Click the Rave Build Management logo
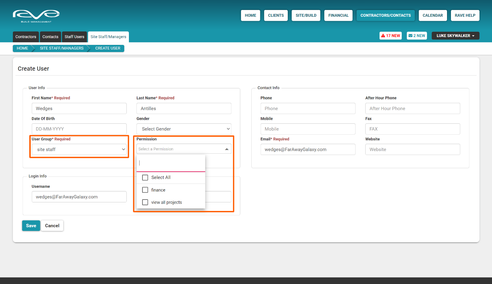This screenshot has height=284, width=492. coord(36,15)
